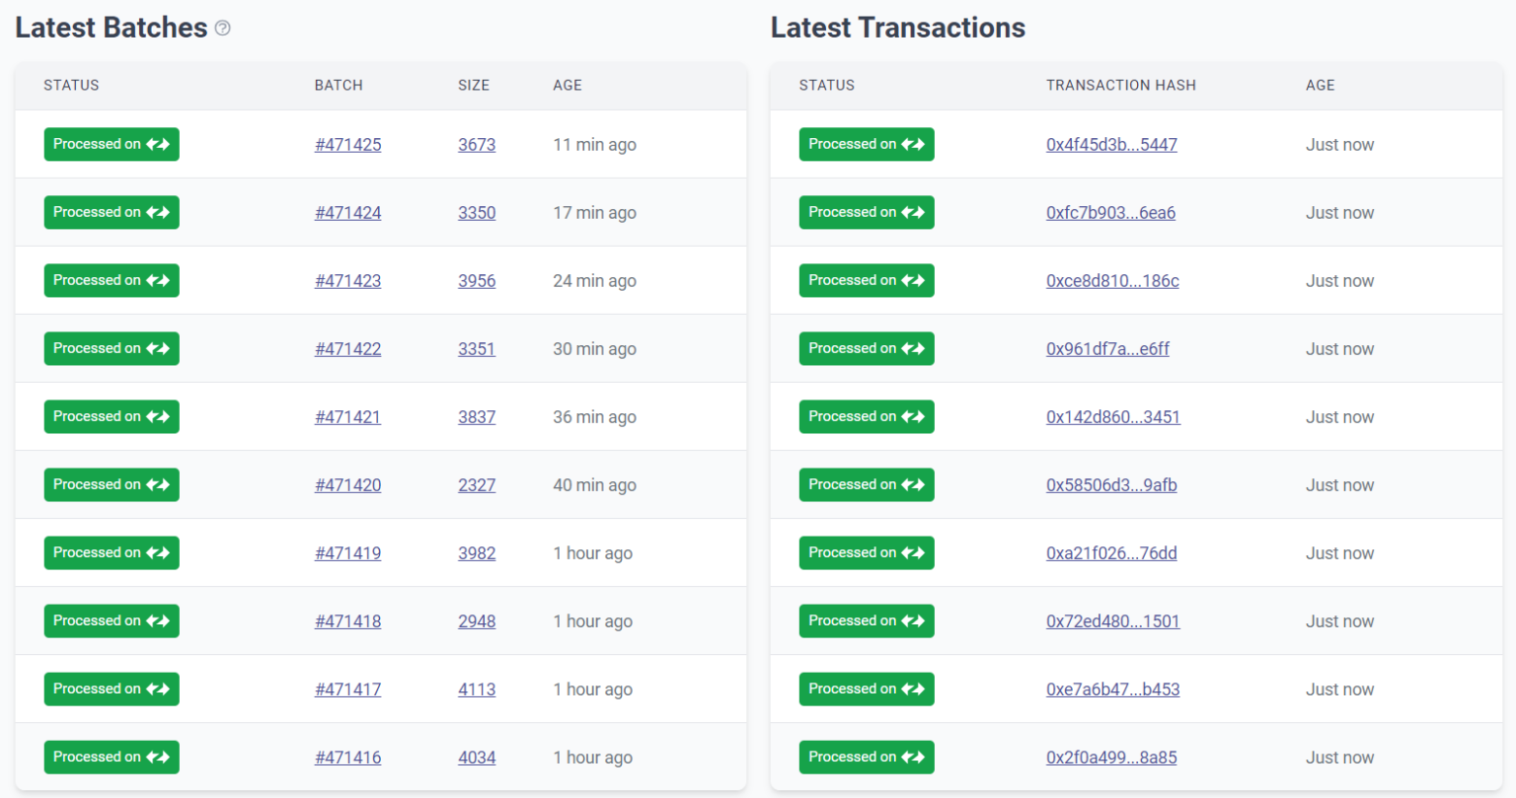Click arrows icon in 0x2f0a499...8a85 status badge

[913, 758]
